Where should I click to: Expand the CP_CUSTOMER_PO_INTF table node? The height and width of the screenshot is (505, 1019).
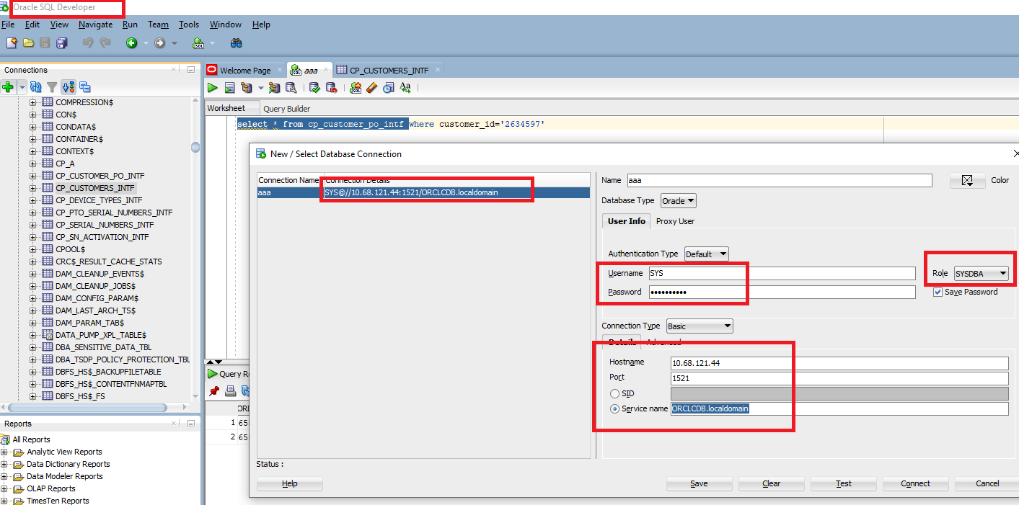[32, 176]
